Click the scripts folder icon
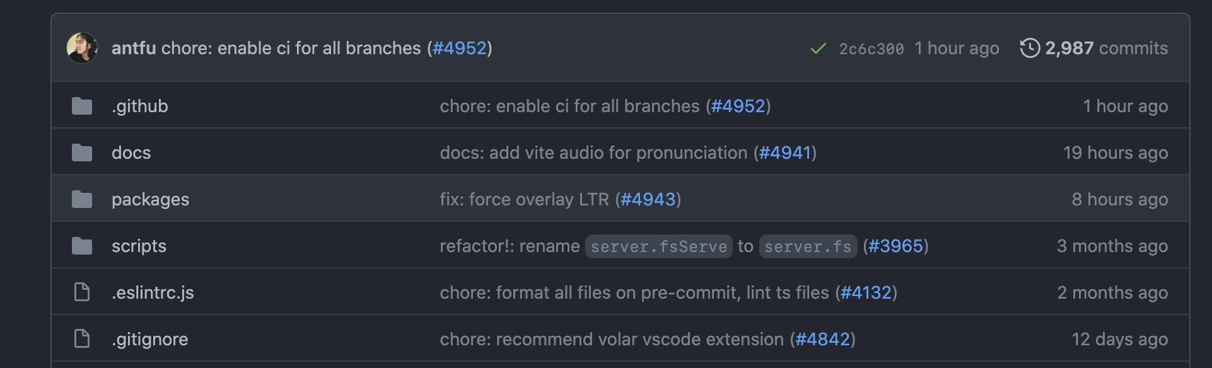The image size is (1212, 368). pos(82,246)
